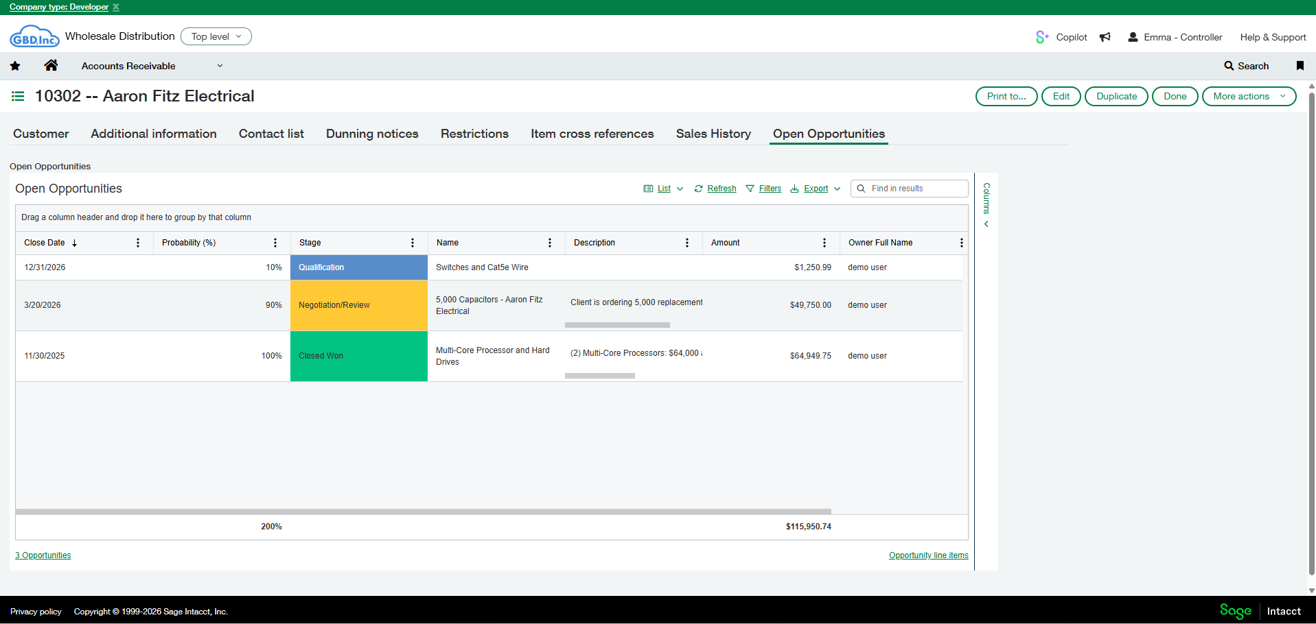Go to the home icon
Screen dimensions: 1316x624
coord(51,66)
